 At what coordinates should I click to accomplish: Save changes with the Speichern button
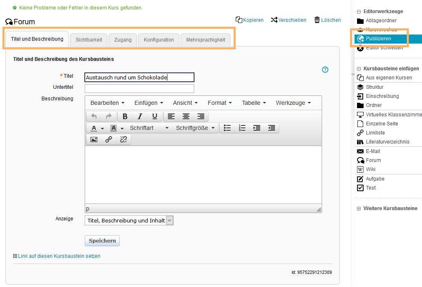click(102, 241)
